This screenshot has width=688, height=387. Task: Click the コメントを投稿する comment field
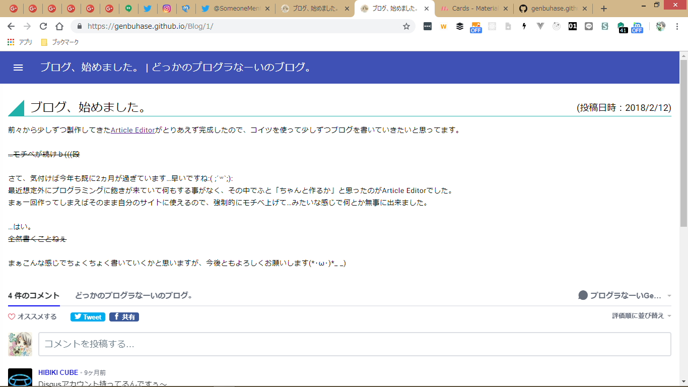[x=355, y=344]
